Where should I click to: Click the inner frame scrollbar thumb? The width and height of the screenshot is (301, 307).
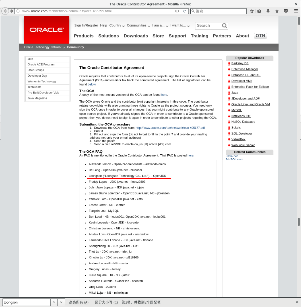tap(299, 222)
